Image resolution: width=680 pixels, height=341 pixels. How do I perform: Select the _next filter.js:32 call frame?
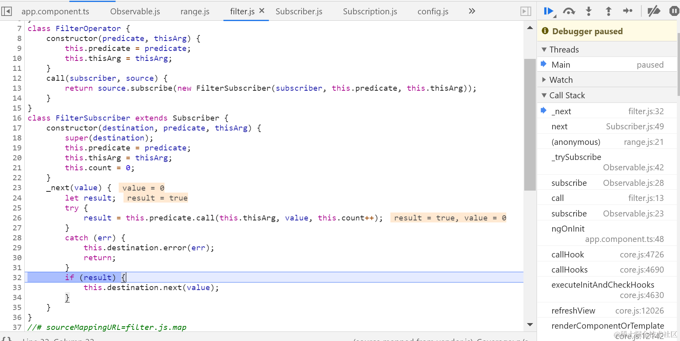point(607,111)
